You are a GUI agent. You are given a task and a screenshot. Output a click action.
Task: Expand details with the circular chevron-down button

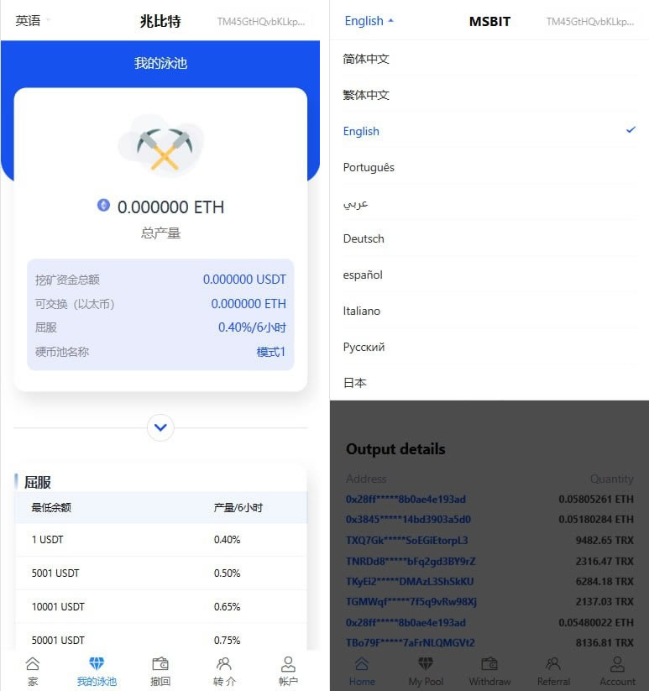point(160,427)
